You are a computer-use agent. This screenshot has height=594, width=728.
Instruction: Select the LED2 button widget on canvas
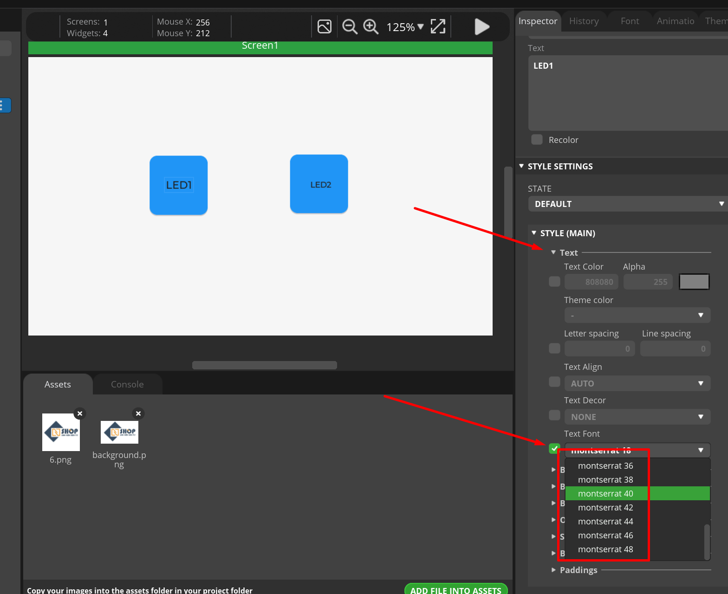coord(319,184)
